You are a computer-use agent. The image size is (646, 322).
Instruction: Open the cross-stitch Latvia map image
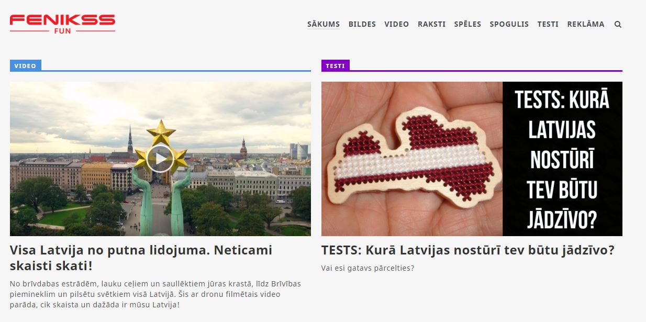pos(412,159)
